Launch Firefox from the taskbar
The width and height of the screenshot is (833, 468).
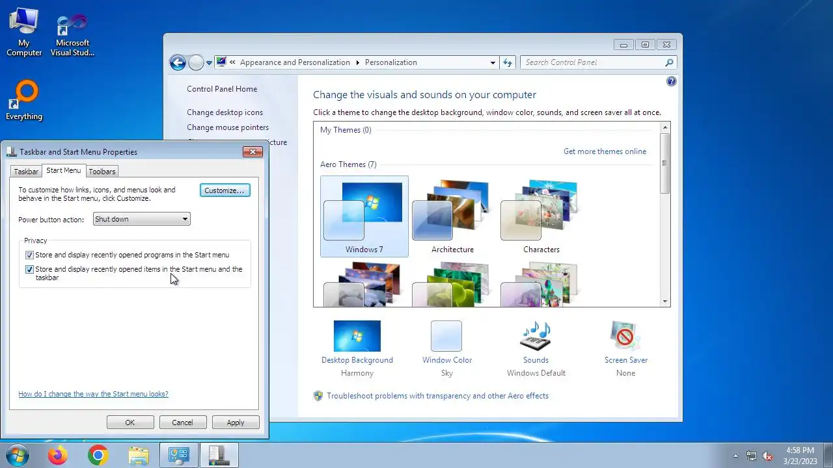57,456
